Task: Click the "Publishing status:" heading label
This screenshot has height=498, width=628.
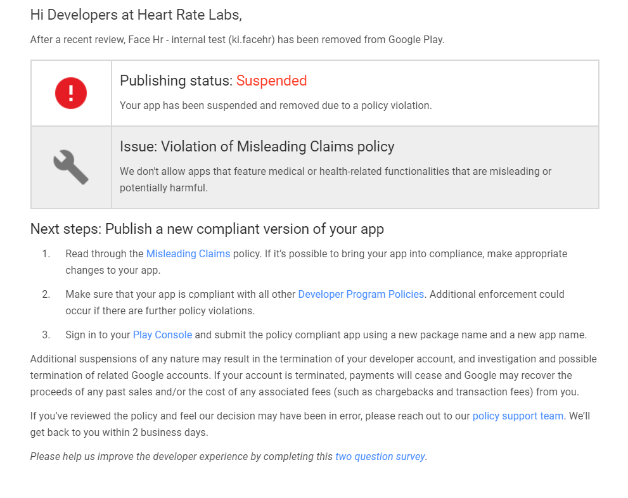Action: point(176,80)
